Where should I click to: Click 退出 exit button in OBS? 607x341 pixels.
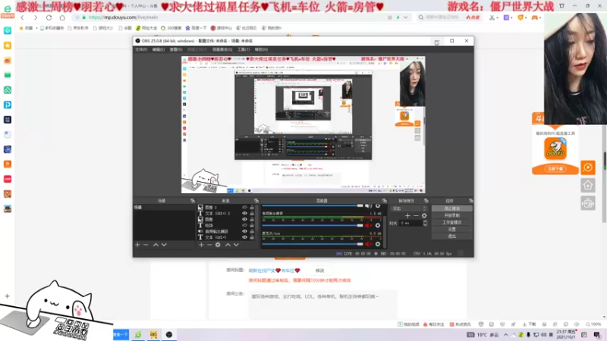(x=451, y=236)
